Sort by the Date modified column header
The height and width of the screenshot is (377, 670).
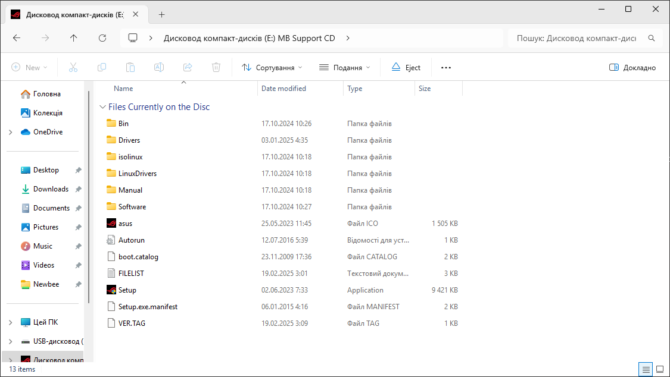(x=283, y=89)
